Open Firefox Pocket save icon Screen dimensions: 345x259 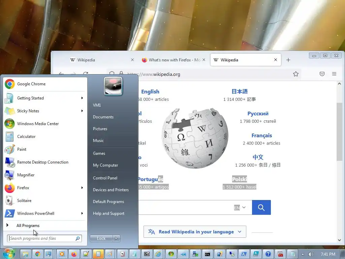[322, 74]
